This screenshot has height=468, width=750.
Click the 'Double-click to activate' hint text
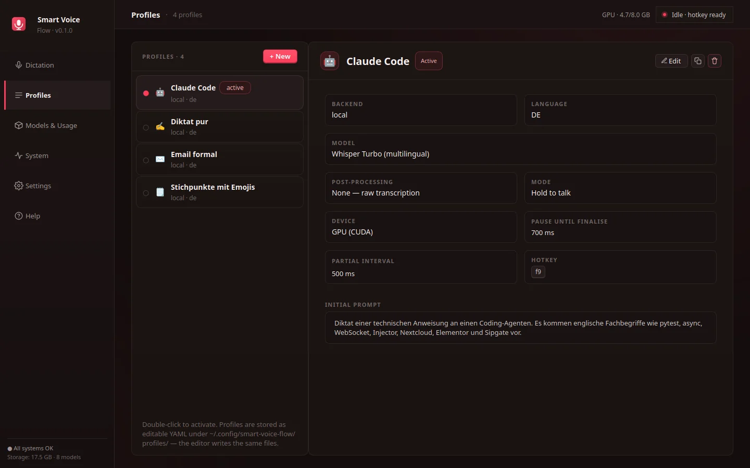pos(219,434)
